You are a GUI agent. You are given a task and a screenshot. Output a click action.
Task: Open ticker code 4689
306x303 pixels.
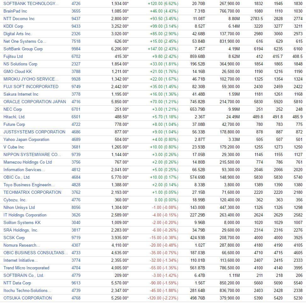(x=76, y=139)
